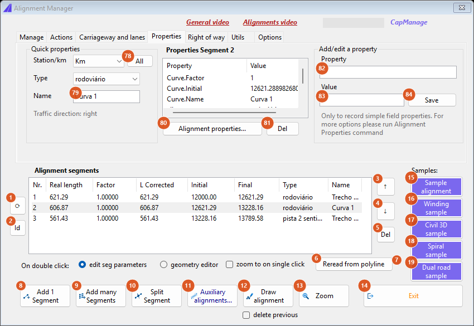Click the All button

139,61
